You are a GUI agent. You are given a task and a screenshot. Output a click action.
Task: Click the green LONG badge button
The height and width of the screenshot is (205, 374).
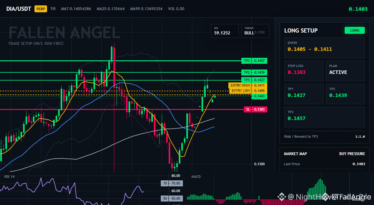click(355, 30)
